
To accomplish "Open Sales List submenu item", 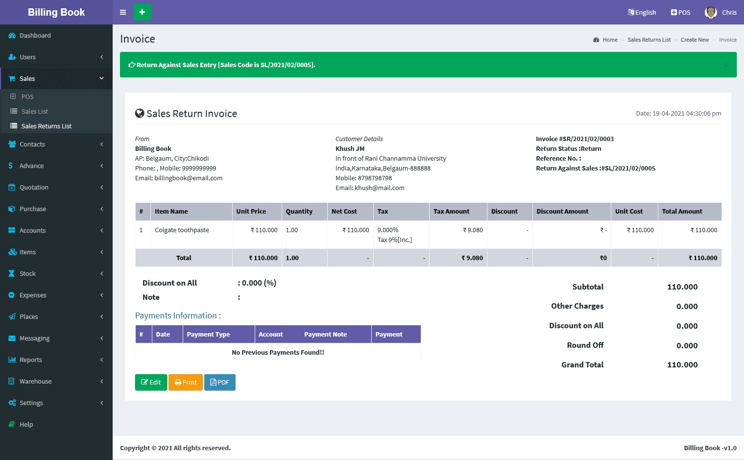I will (x=35, y=112).
